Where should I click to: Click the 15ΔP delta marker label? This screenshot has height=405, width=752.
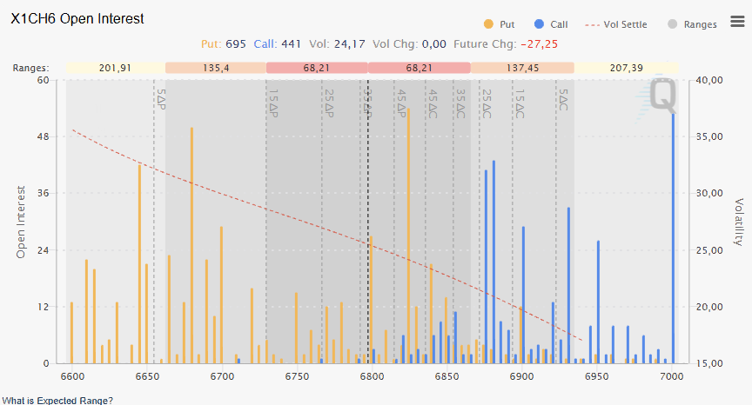point(273,103)
